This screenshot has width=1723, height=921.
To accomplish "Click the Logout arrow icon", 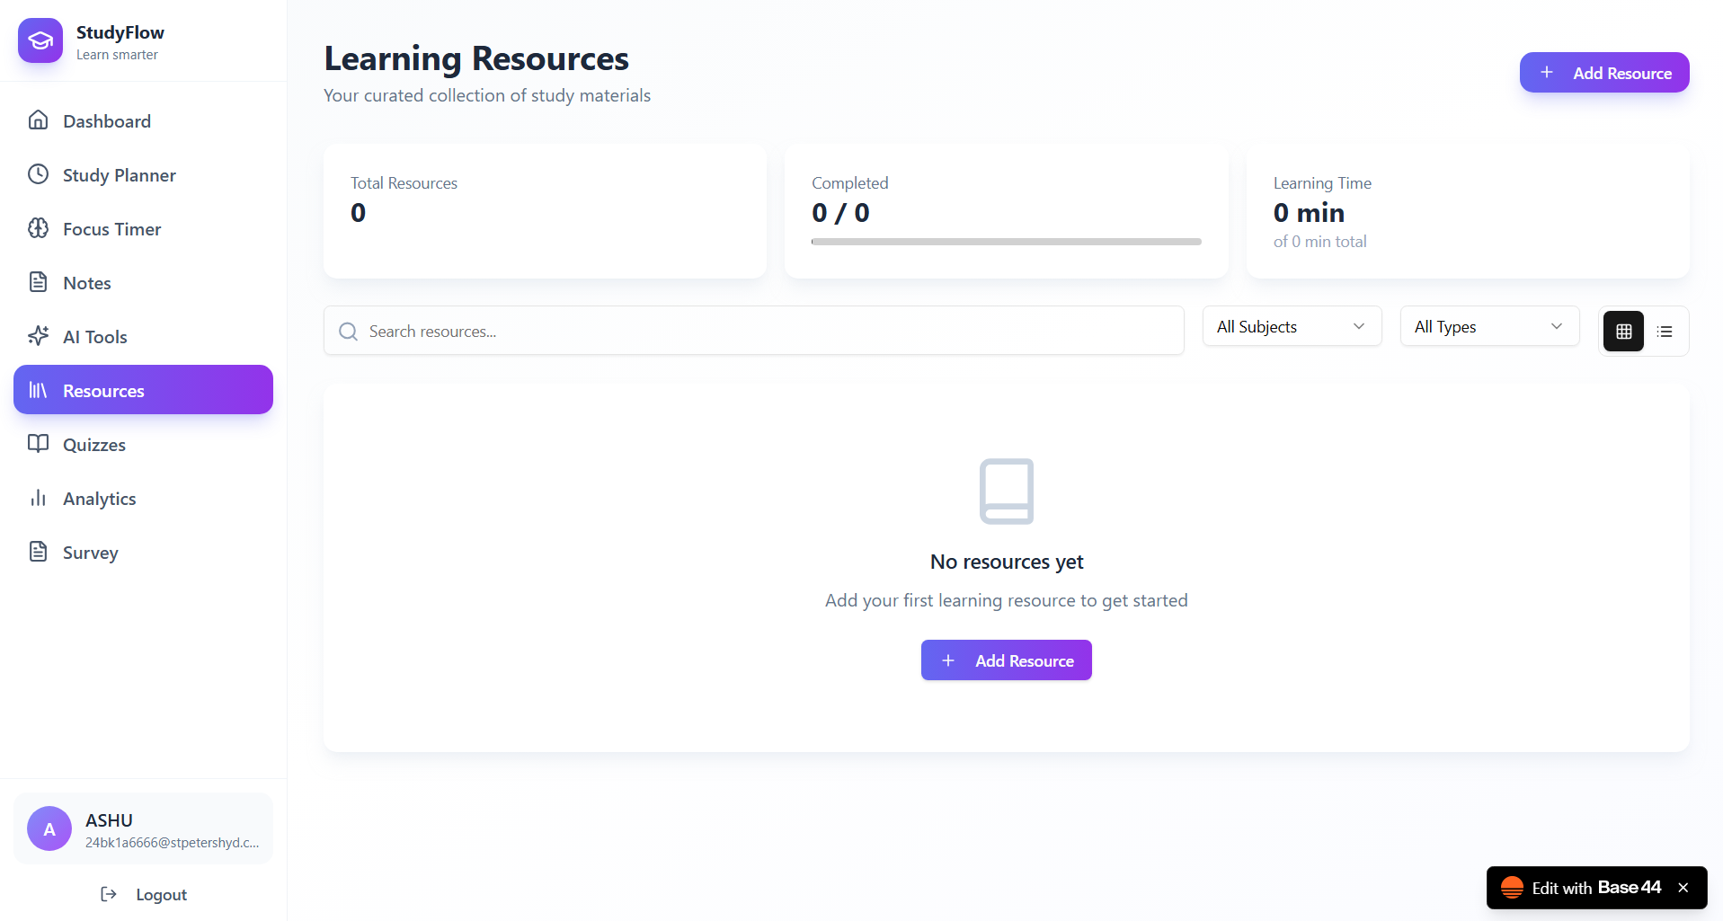I will (x=109, y=894).
